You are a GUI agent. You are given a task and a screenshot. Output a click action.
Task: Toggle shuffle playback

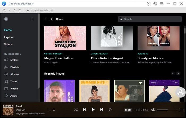coord(76,110)
